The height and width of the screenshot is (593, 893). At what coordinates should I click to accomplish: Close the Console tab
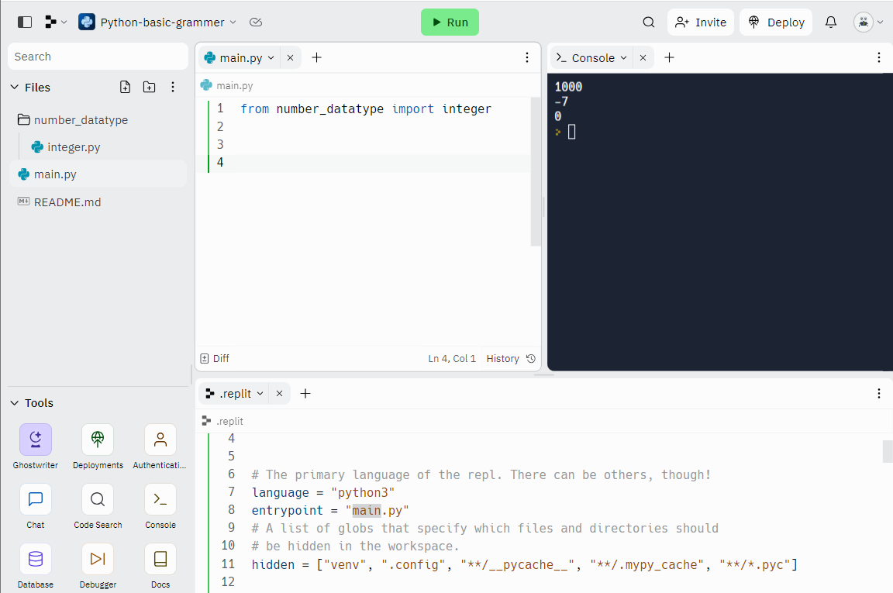[643, 57]
